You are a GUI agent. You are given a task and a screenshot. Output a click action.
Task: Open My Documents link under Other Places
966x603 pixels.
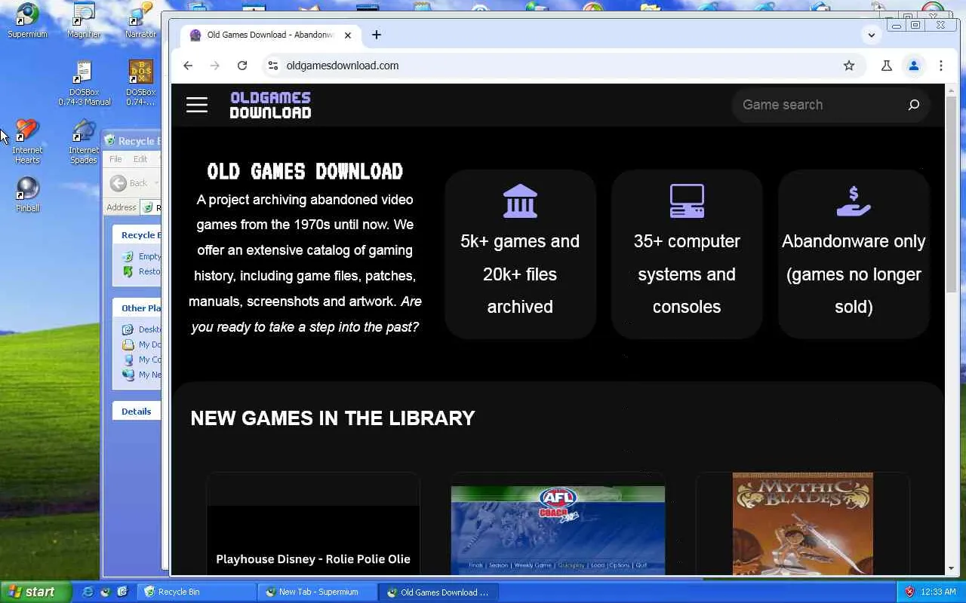coord(143,344)
